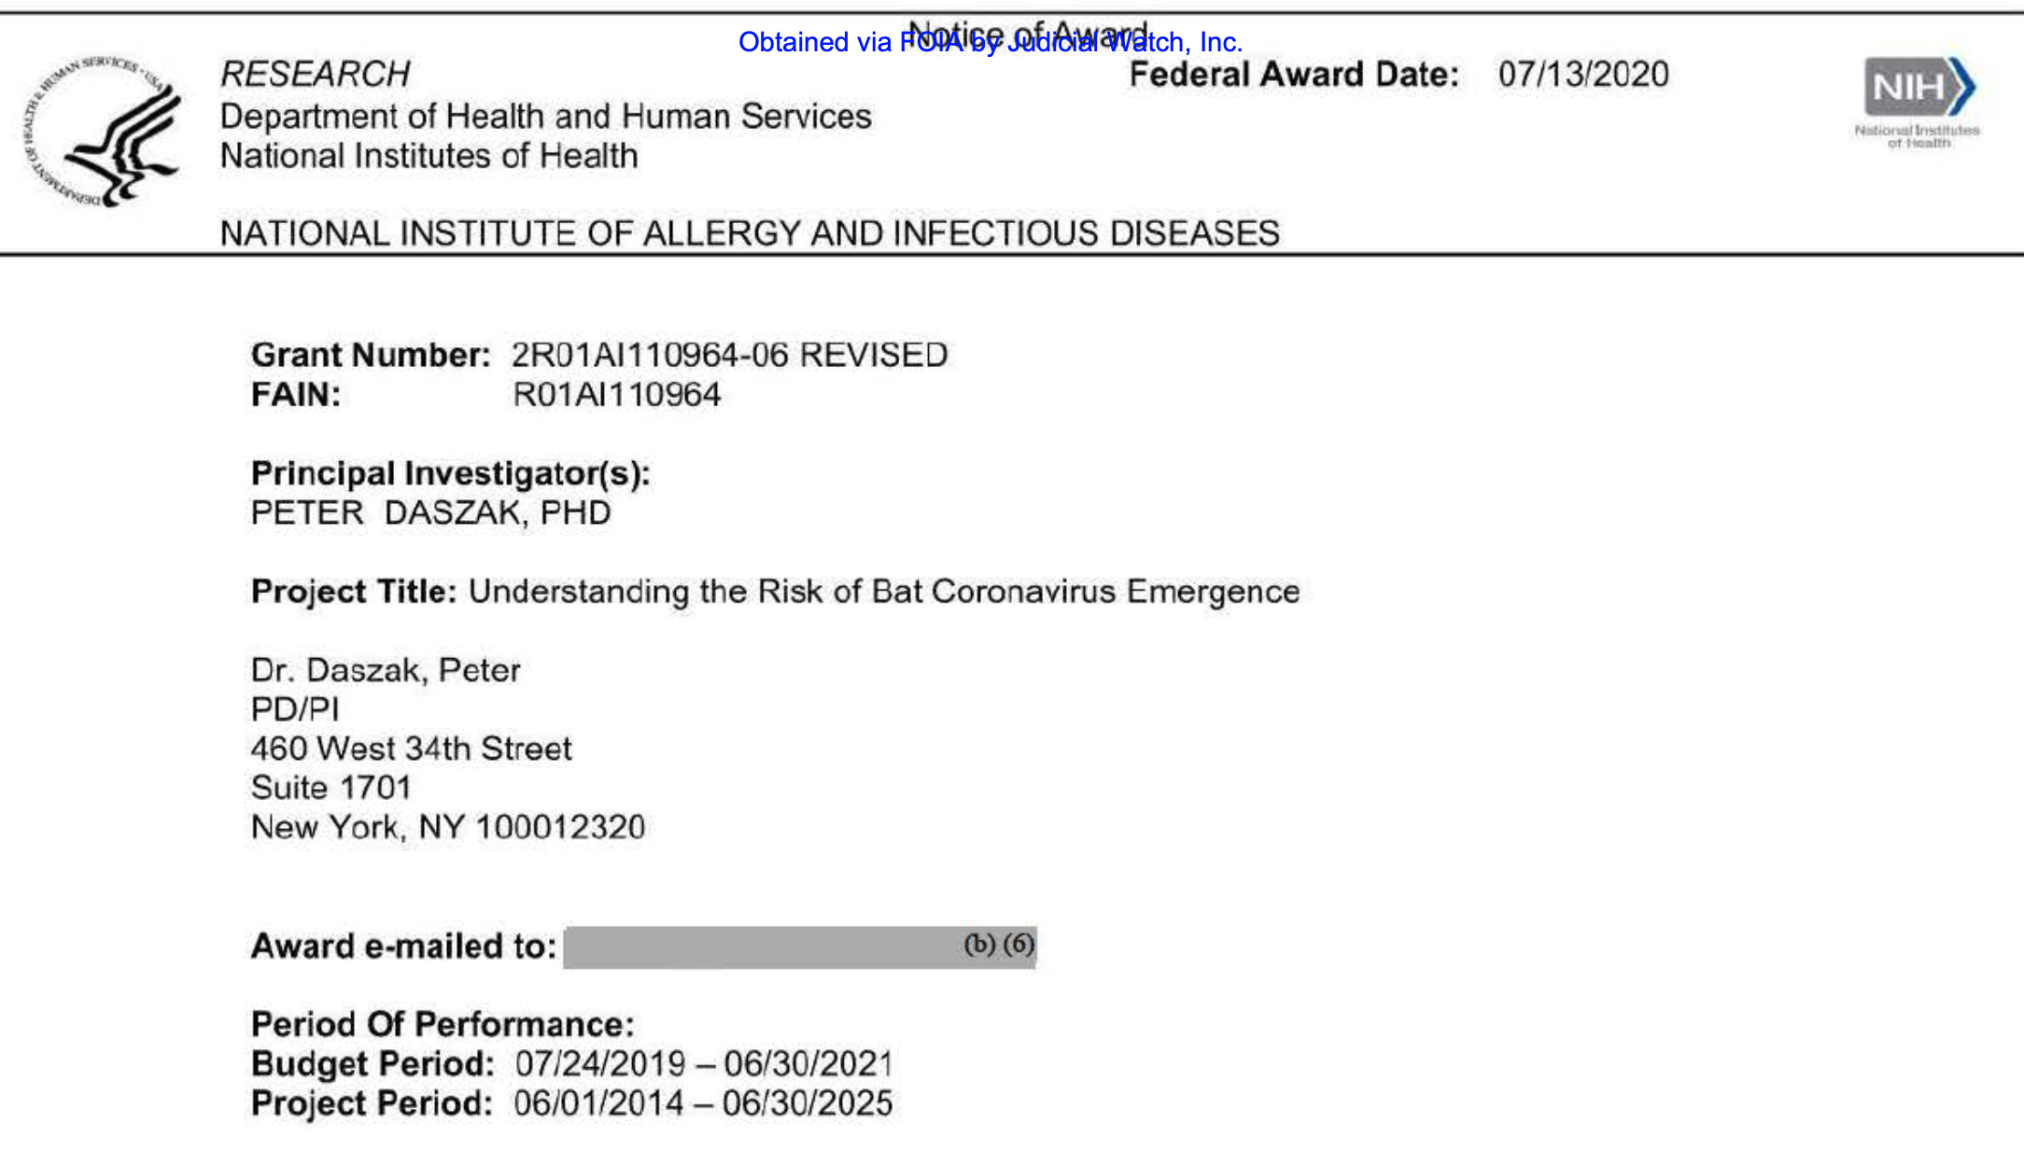Click the Budget Period date range
The height and width of the screenshot is (1165, 2024).
coord(704,1064)
